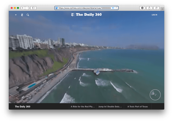Mute the tab audio speaker icon
173x122 pixels.
pyautogui.click(x=113, y=8)
